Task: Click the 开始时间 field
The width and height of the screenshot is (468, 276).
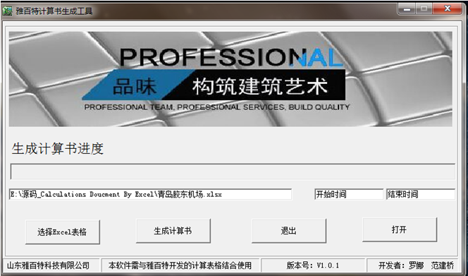Action: click(x=349, y=194)
